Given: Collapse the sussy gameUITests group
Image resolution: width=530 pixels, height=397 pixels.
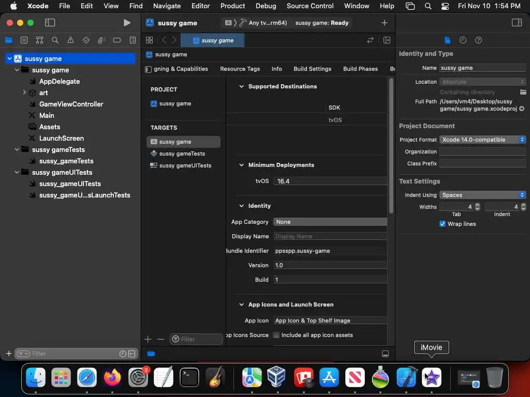Looking at the screenshot, I should (17, 172).
